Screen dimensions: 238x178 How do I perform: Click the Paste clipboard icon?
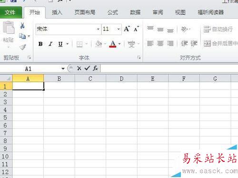[x=9, y=28]
